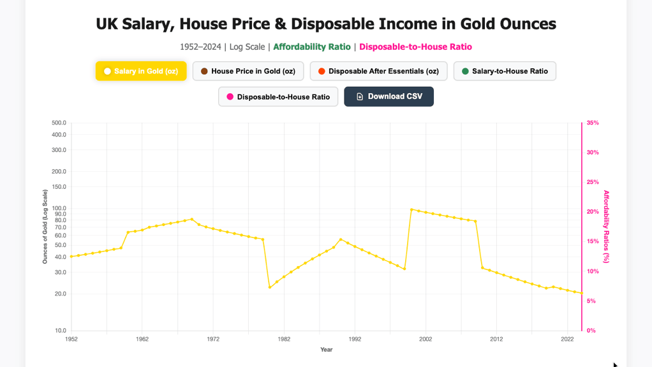Show the Disposable After Essentials (oz) series

click(x=378, y=71)
